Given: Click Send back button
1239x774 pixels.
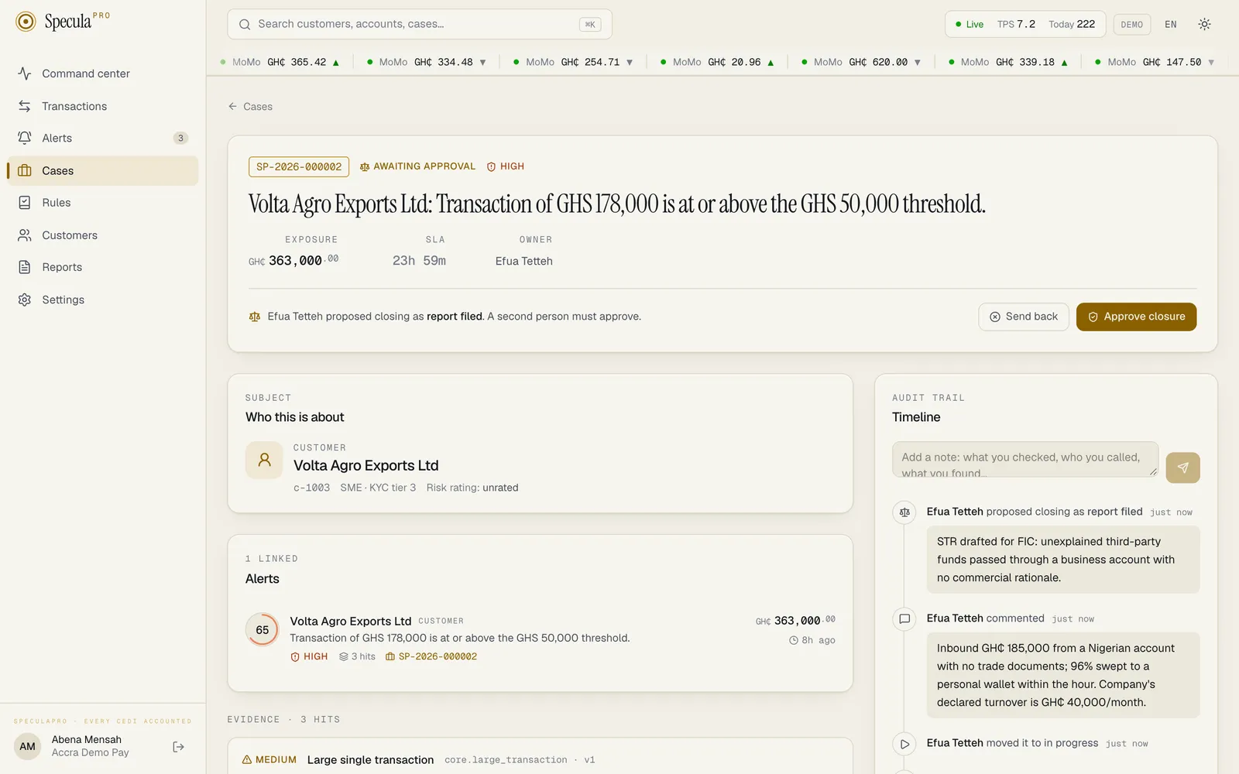Looking at the screenshot, I should pyautogui.click(x=1024, y=317).
